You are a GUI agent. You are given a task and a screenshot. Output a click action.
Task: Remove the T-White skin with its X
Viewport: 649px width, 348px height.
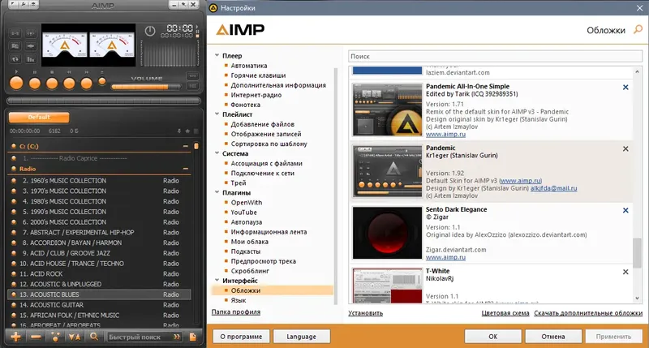coord(625,272)
